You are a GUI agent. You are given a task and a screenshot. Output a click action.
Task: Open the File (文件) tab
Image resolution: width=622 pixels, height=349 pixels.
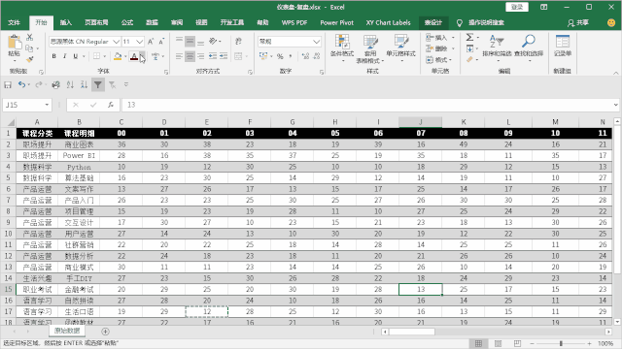pos(14,22)
